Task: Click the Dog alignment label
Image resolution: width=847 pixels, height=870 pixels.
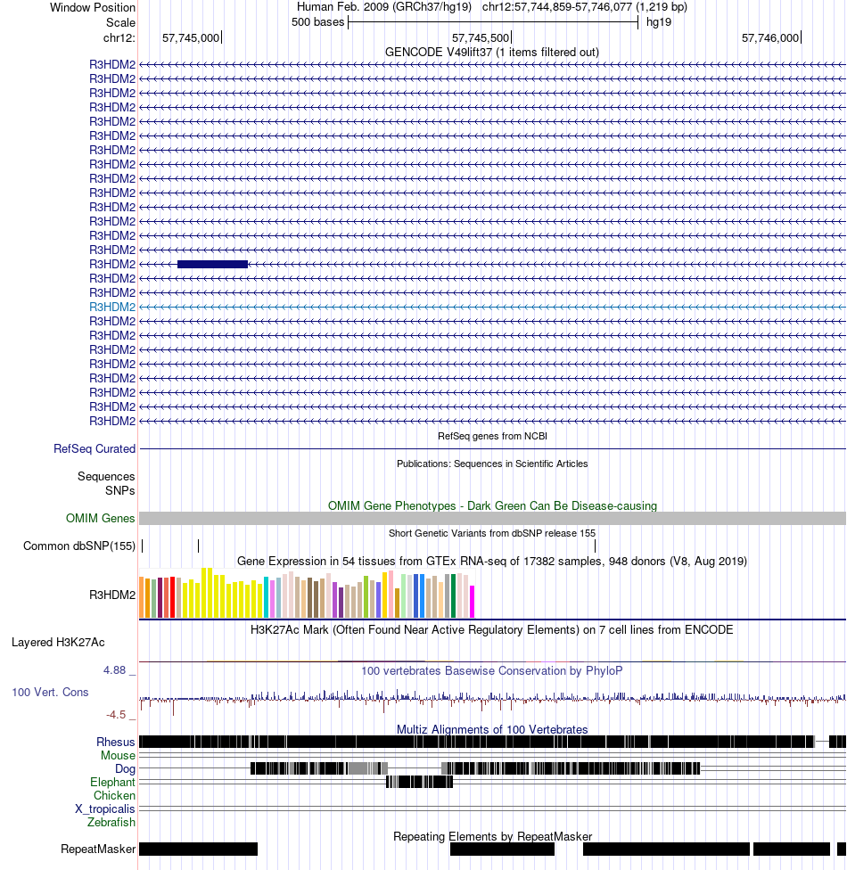Action: tap(125, 768)
